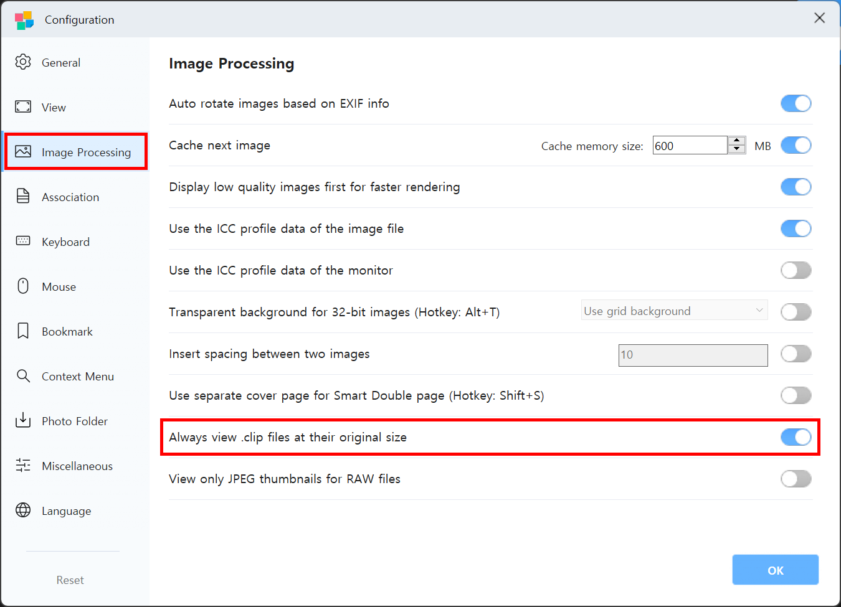Click the Bookmark icon in sidebar
Image resolution: width=841 pixels, height=607 pixels.
tap(23, 331)
